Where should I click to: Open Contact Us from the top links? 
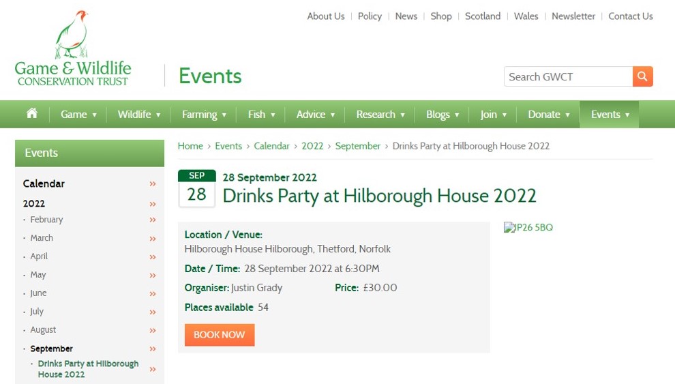tap(630, 16)
